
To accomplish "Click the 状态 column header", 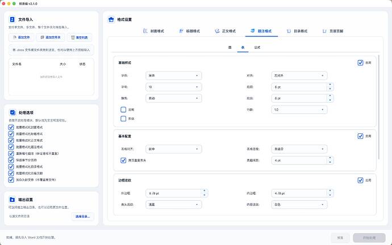I will point(82,64).
